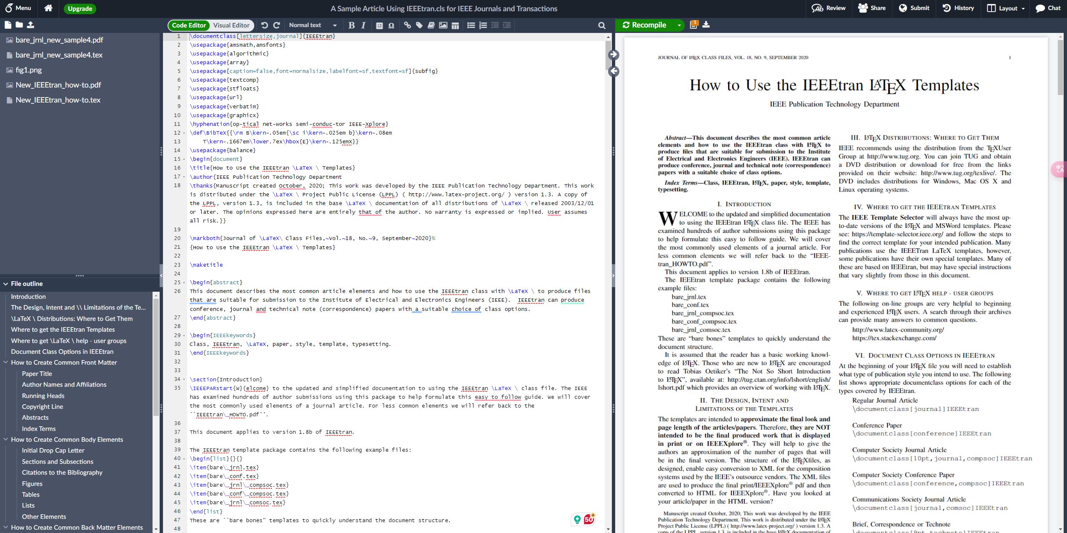Open the main Menu
Viewport: 1067px width, 533px height.
pyautogui.click(x=18, y=8)
